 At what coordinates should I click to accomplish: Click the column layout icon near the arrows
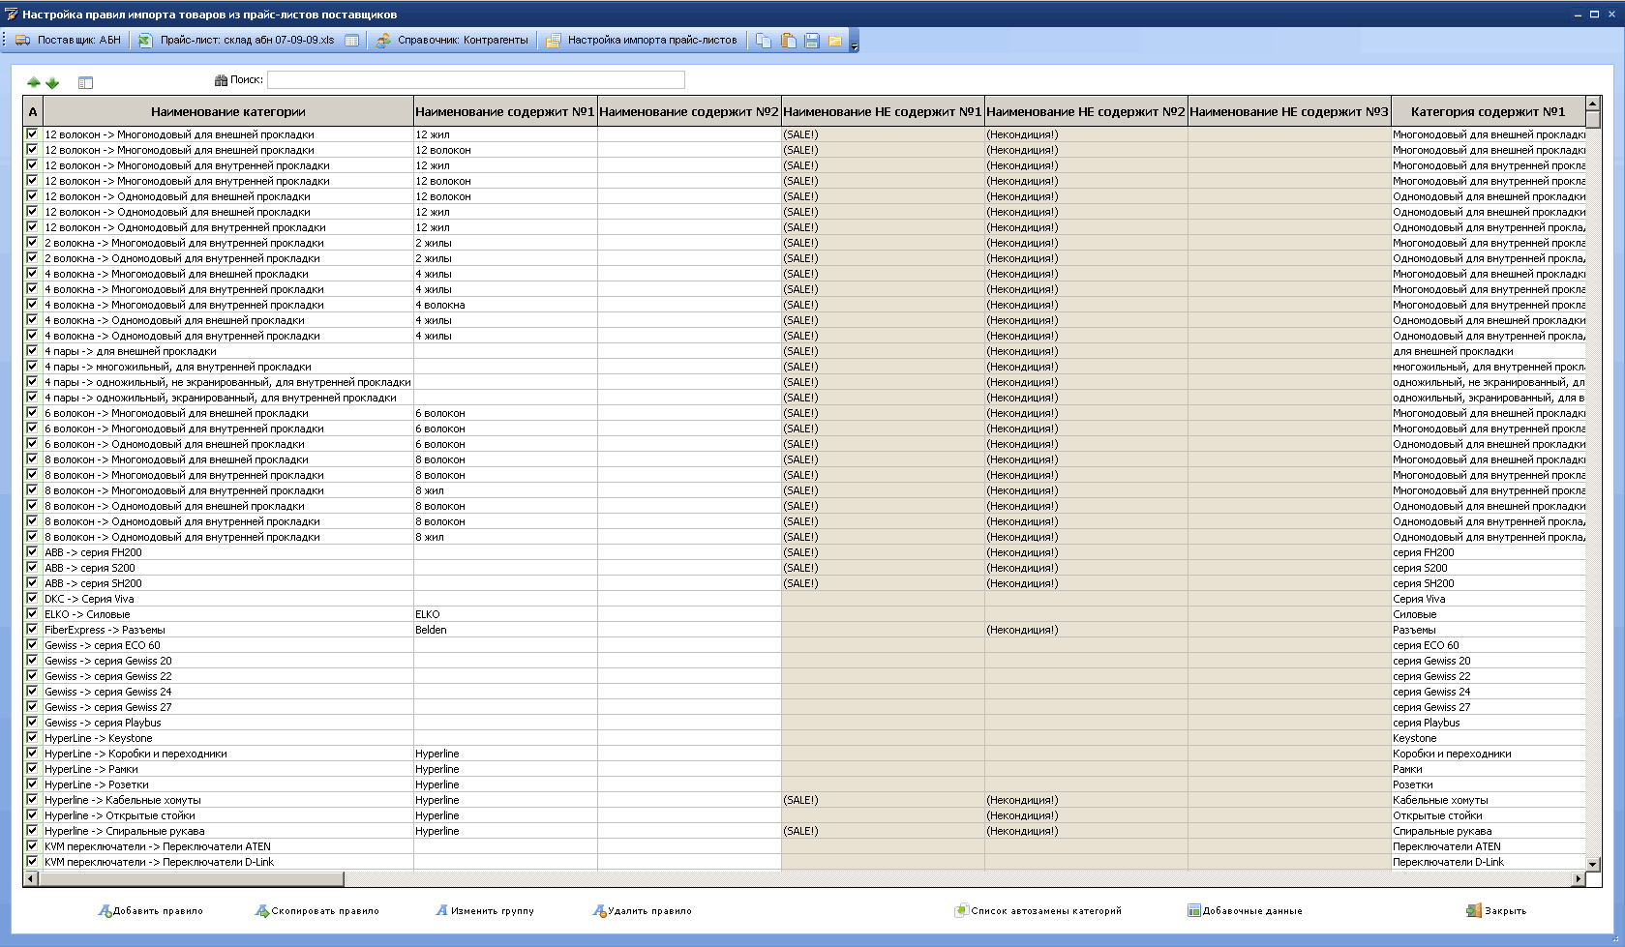pos(85,82)
